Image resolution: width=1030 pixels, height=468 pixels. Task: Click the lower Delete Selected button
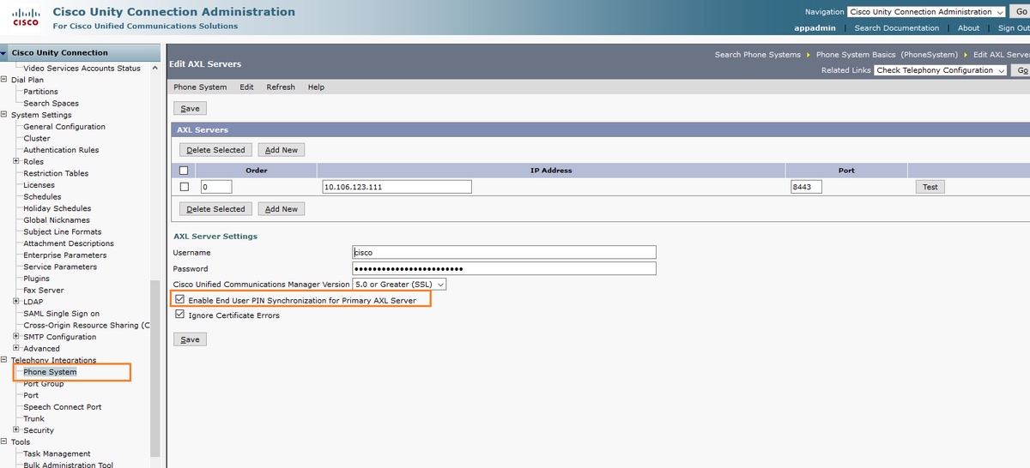pyautogui.click(x=215, y=209)
